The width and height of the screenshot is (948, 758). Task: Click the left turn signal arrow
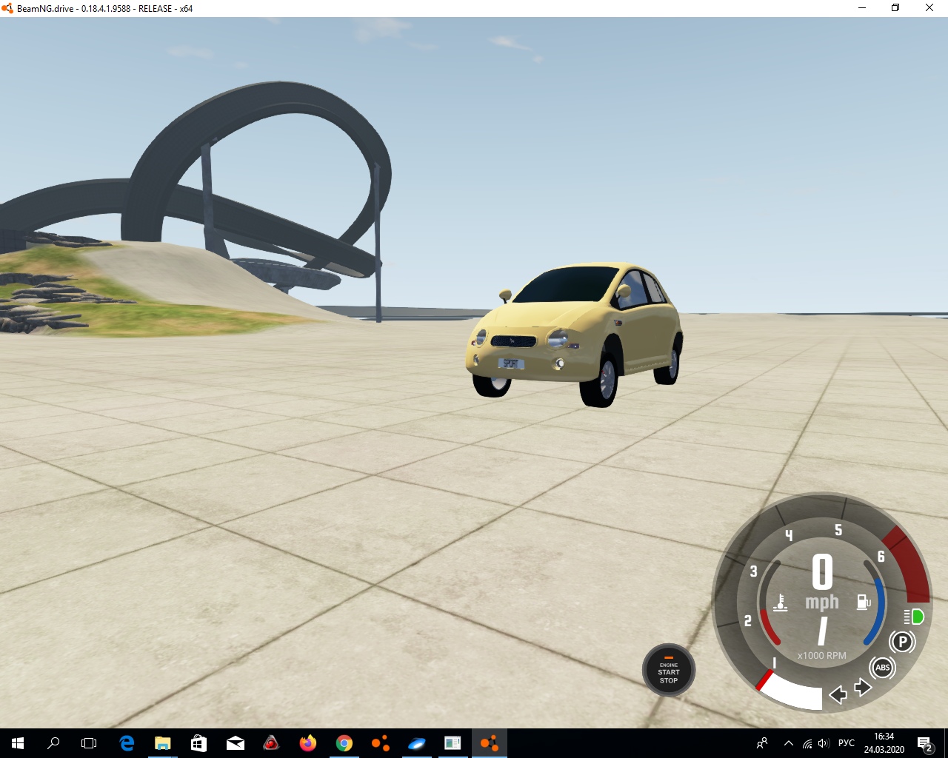tap(838, 694)
